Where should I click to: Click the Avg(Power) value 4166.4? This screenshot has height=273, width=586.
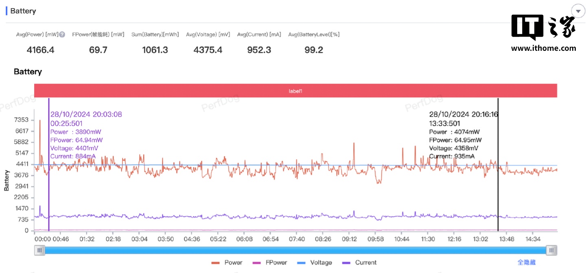[x=40, y=50]
